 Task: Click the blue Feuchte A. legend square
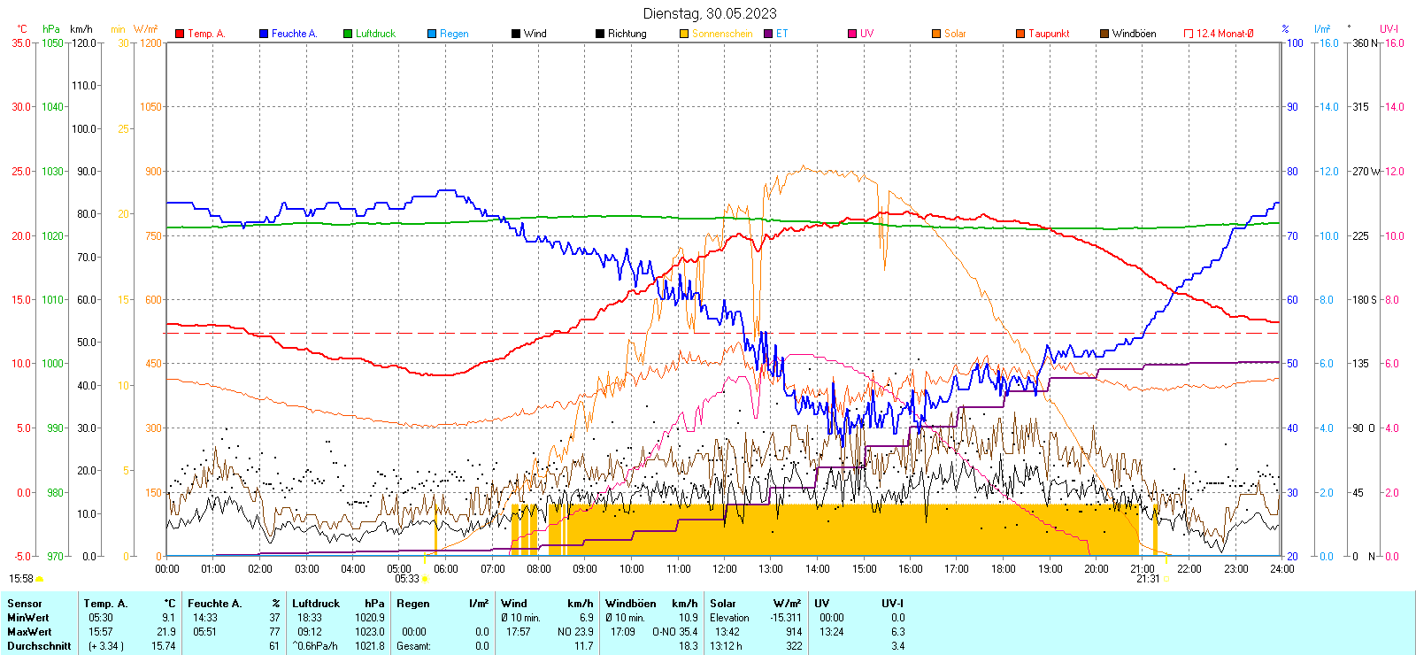coord(264,34)
